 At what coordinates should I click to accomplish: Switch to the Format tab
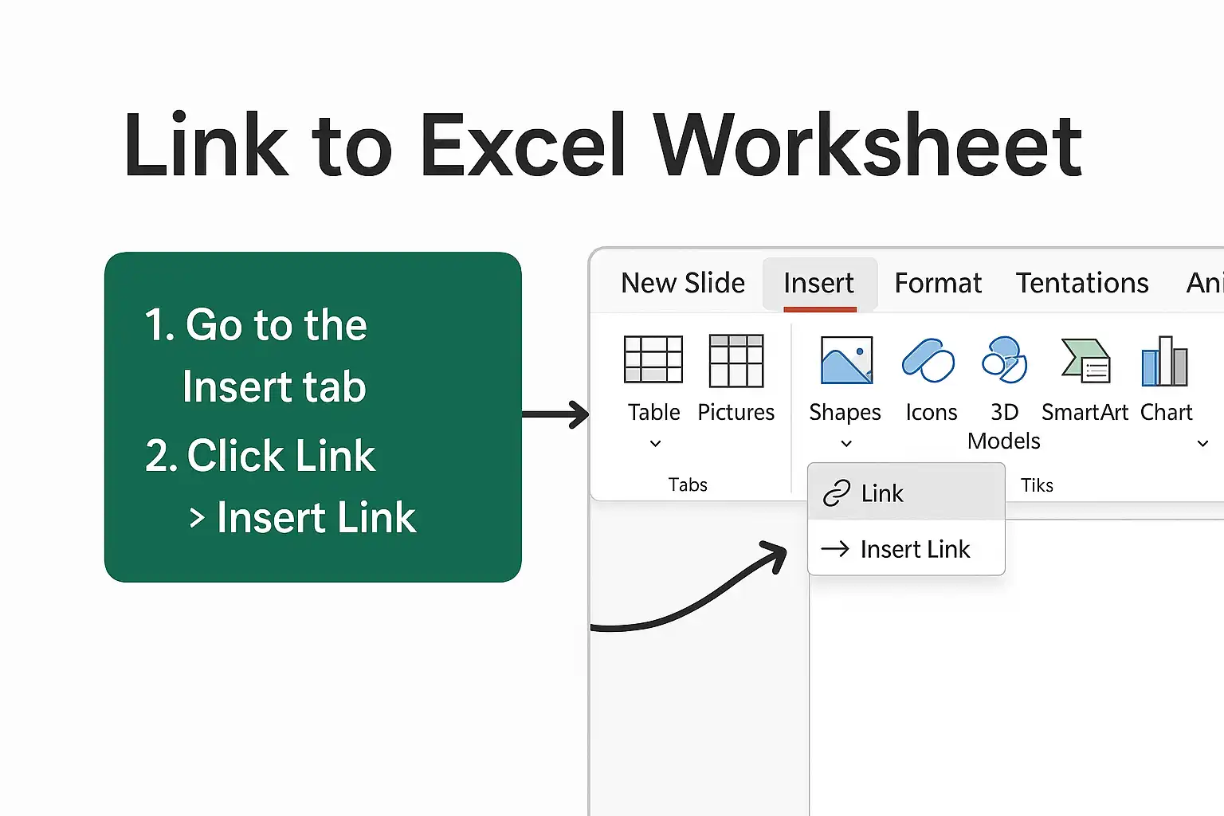pos(938,283)
